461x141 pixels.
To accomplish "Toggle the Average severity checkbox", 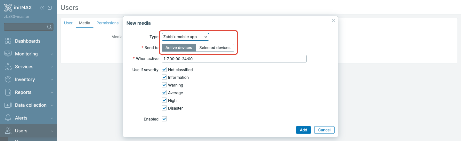I will point(164,93).
